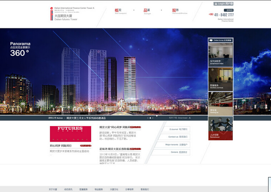Open the Recruitment thumbnail
This screenshot has width=271, height=192.
[x=221, y=128]
